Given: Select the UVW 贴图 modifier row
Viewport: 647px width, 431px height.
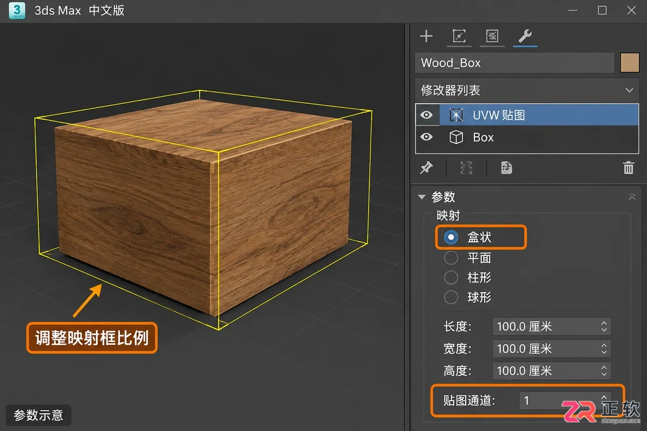Looking at the screenshot, I should (x=527, y=115).
